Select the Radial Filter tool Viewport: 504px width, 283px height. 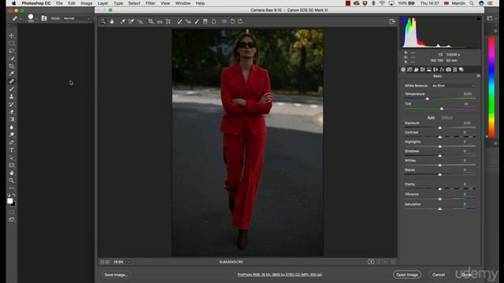[213, 21]
